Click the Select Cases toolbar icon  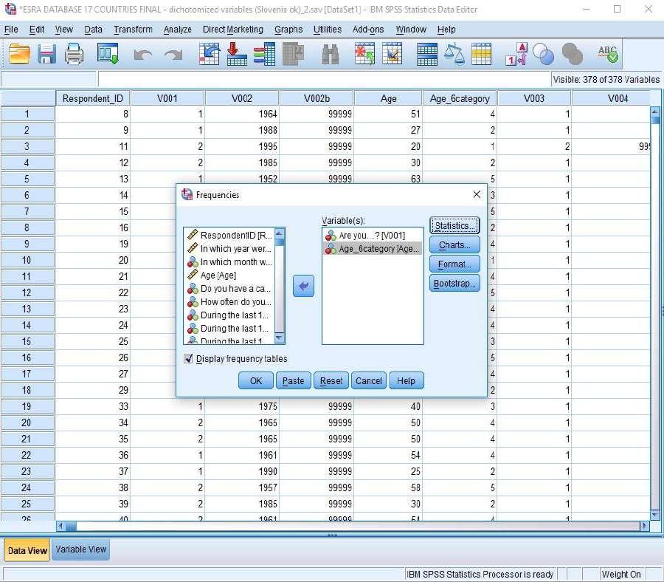482,54
